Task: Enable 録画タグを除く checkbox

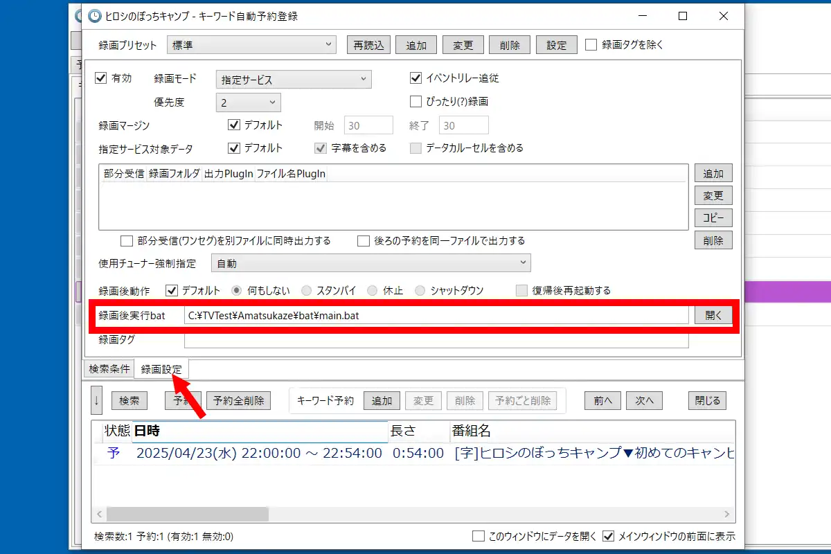Action: click(x=591, y=45)
